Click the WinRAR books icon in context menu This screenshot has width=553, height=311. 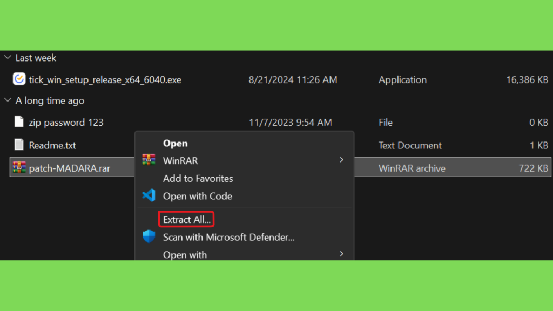149,160
